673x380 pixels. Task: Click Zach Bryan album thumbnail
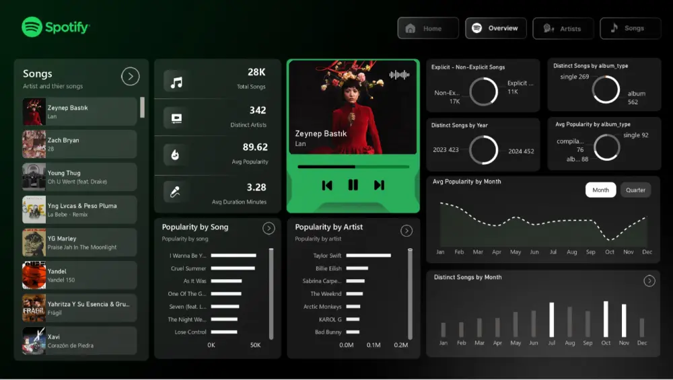click(34, 144)
